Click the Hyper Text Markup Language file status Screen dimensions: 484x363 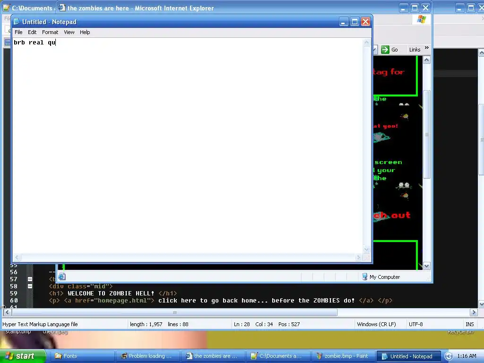click(x=40, y=324)
